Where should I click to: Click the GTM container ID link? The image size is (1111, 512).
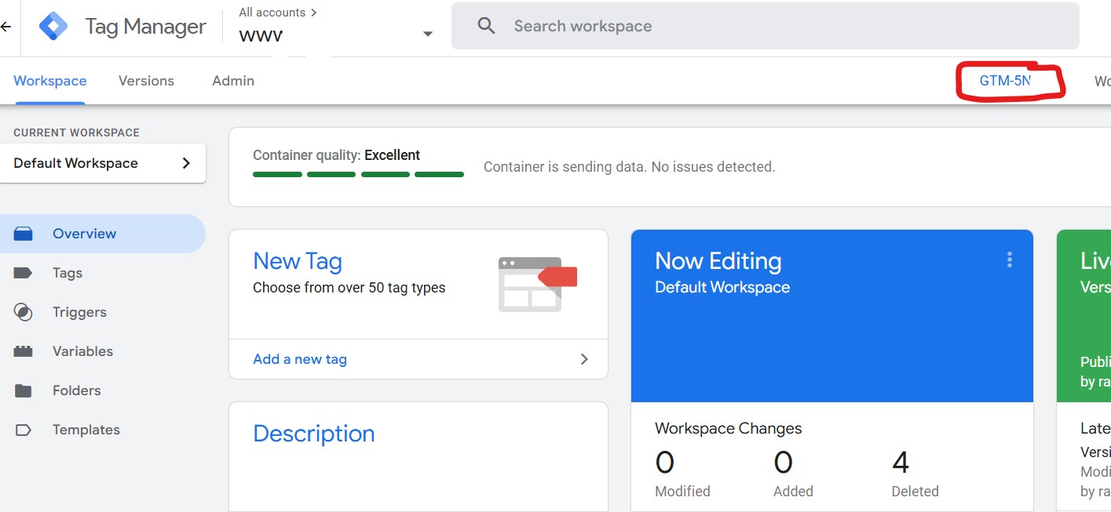point(1004,81)
